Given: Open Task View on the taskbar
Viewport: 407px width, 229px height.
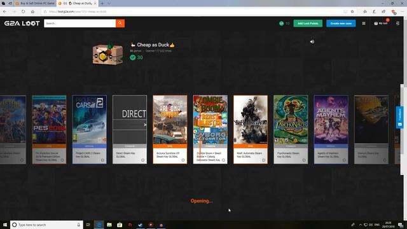Looking at the screenshot, I should [88, 225].
